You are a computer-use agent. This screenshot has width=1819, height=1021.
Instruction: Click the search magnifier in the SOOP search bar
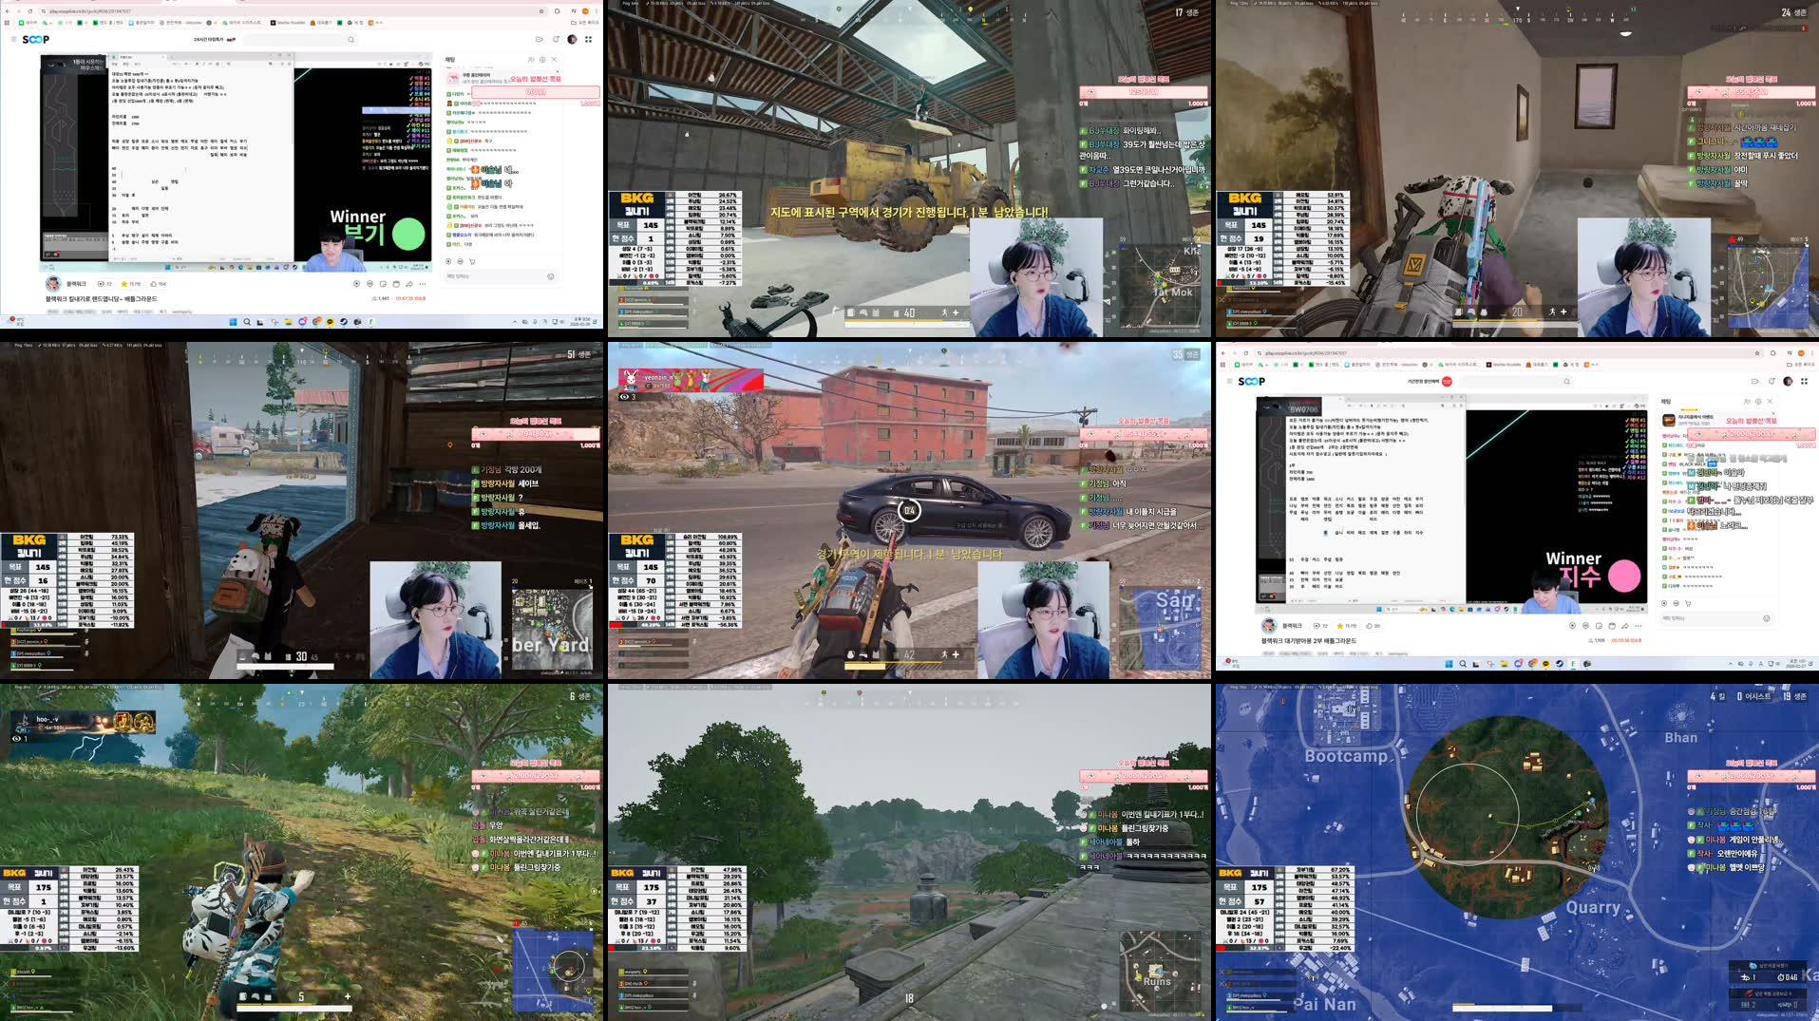(x=351, y=40)
